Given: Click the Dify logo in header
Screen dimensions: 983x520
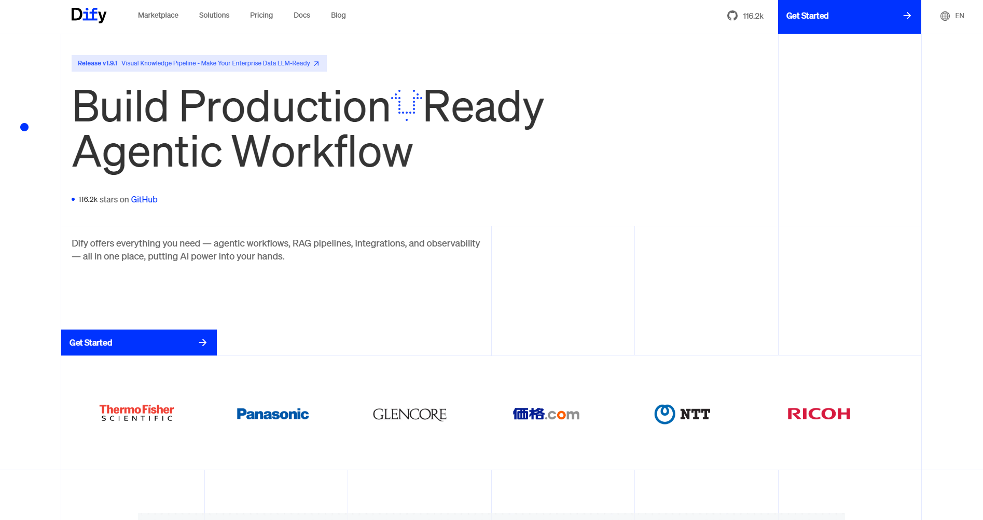Looking at the screenshot, I should tap(89, 15).
